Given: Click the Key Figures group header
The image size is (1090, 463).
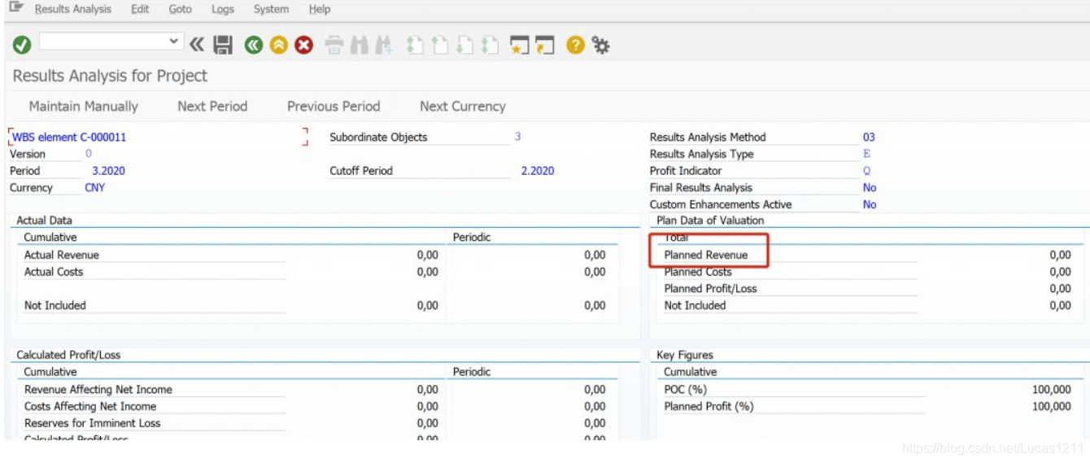Looking at the screenshot, I should (x=685, y=355).
